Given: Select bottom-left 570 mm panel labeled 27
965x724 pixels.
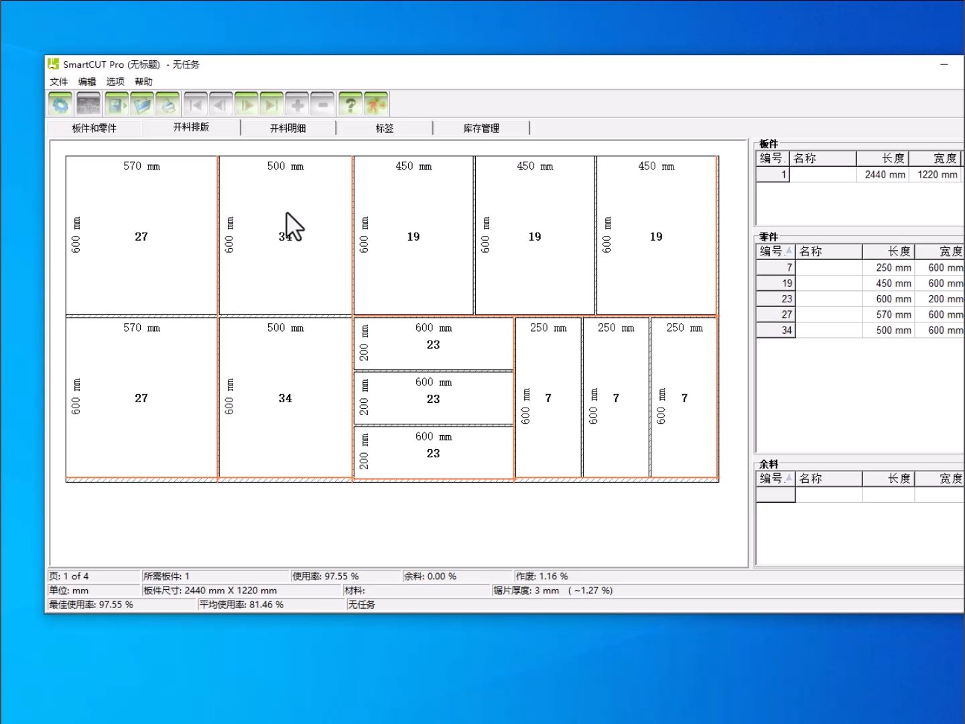Looking at the screenshot, I should point(141,398).
